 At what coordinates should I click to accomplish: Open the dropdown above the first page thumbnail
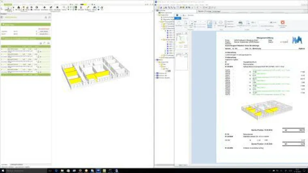(x=185, y=33)
